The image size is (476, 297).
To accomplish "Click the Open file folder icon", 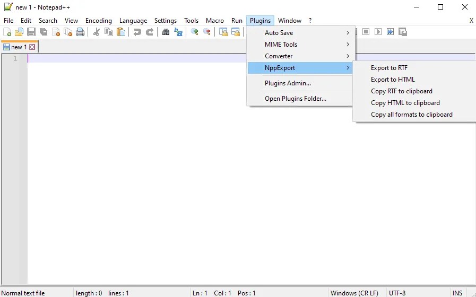I will click(19, 32).
